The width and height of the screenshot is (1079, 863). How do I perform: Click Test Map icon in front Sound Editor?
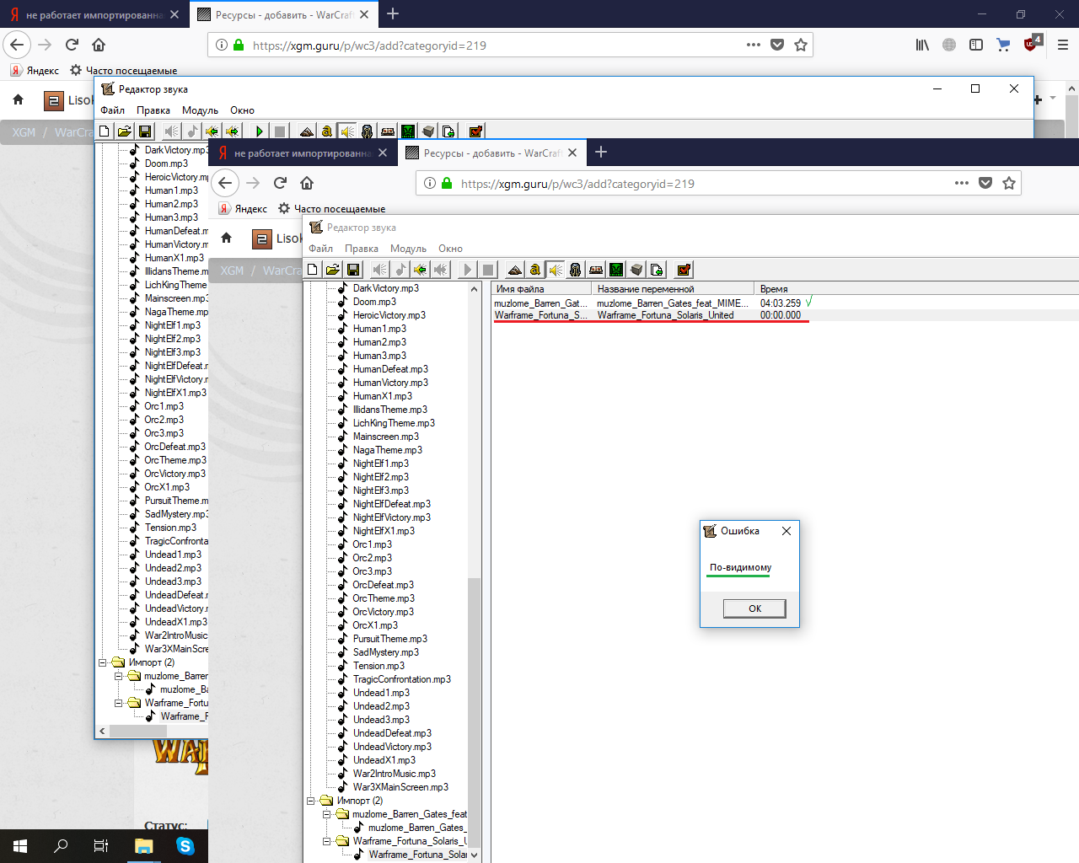pyautogui.click(x=684, y=270)
